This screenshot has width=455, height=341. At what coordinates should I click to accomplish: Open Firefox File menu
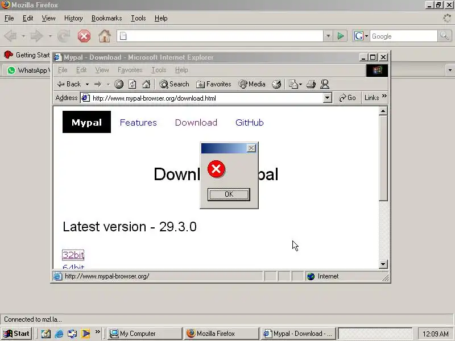[x=9, y=18]
